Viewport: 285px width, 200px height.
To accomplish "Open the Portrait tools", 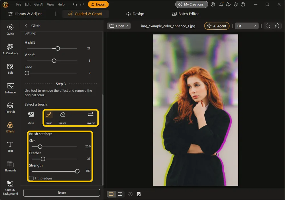I will pyautogui.click(x=10, y=108).
